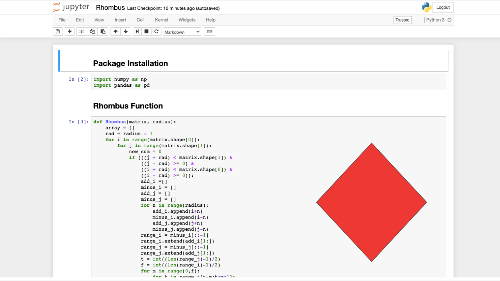500x281 pixels.
Task: Open the Widgets menu
Action: (187, 20)
